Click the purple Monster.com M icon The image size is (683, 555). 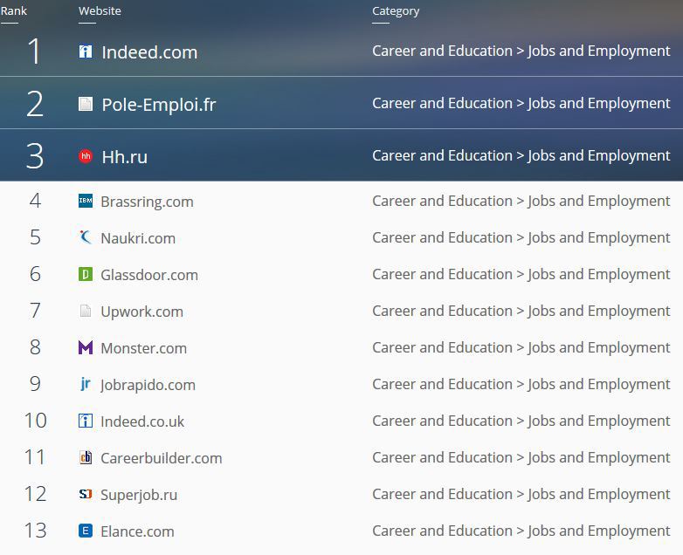86,347
